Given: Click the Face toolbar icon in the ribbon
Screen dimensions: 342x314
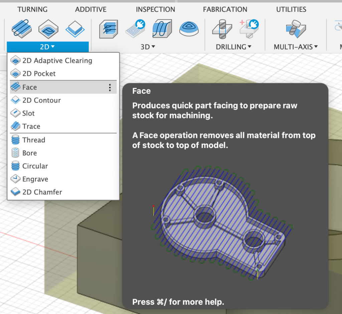Looking at the screenshot, I should click(22, 28).
